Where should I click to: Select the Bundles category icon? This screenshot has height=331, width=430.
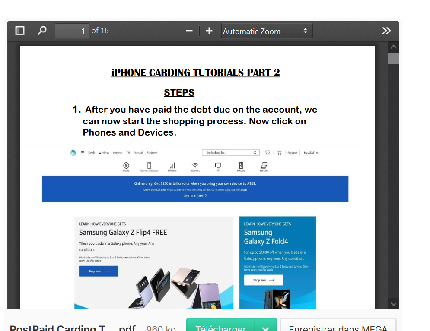264,166
